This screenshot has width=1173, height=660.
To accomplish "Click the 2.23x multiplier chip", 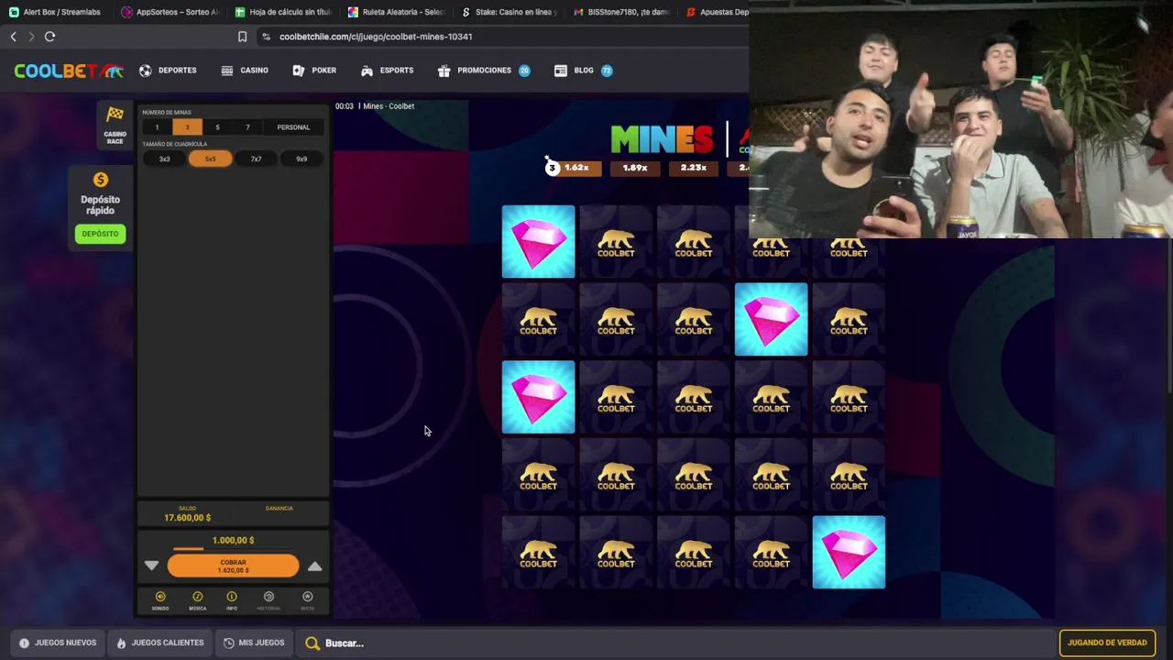I will click(694, 168).
